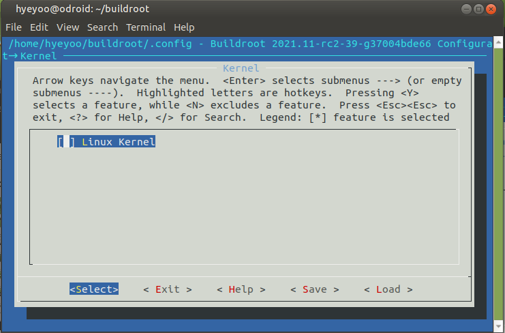Click the scrollbar up arrow

(x=498, y=42)
